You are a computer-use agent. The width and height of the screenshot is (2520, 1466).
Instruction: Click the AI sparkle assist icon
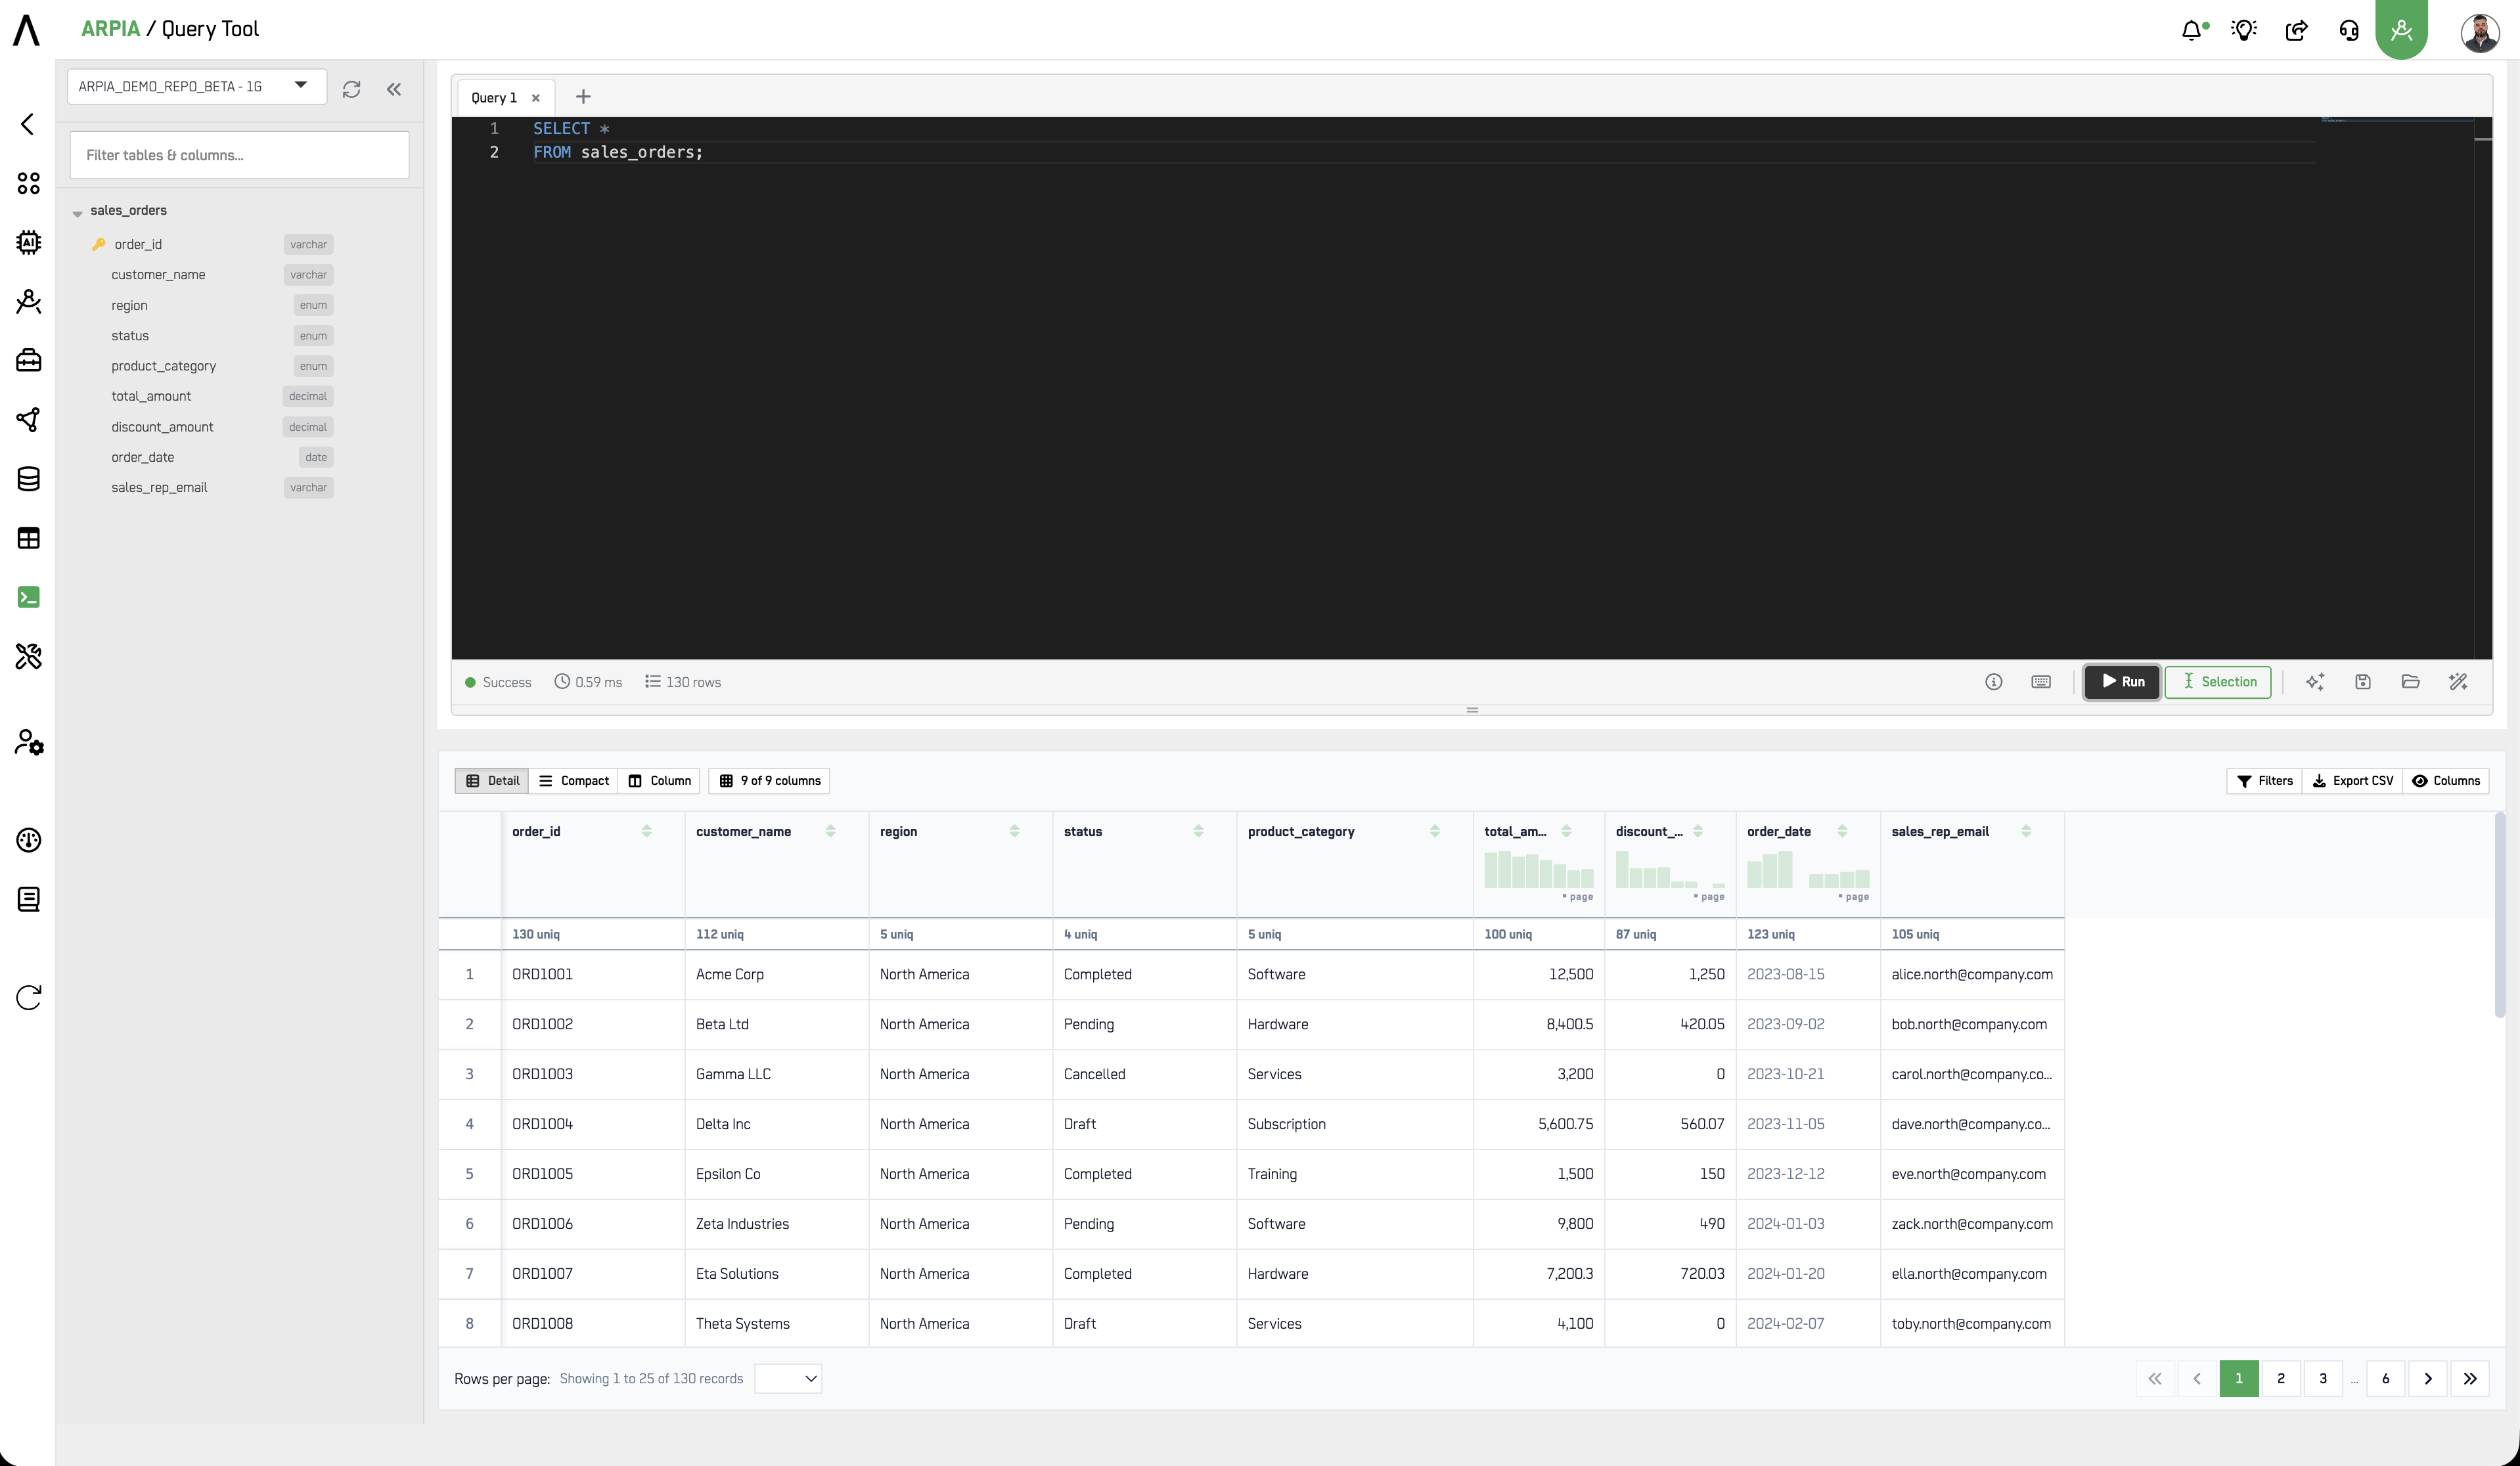pos(2314,682)
